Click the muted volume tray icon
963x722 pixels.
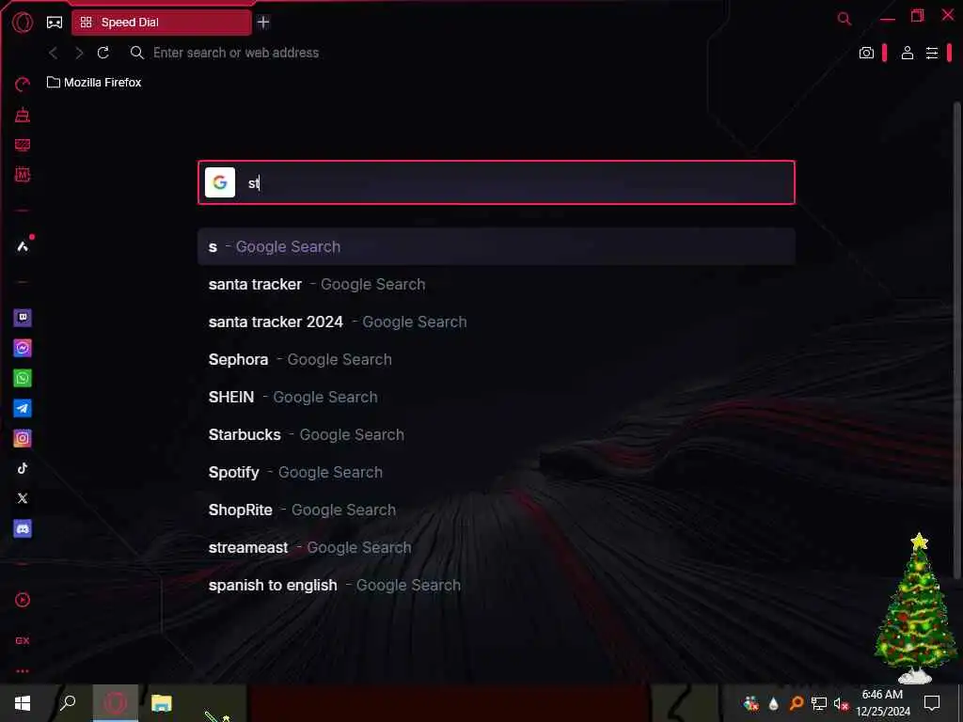click(x=840, y=703)
